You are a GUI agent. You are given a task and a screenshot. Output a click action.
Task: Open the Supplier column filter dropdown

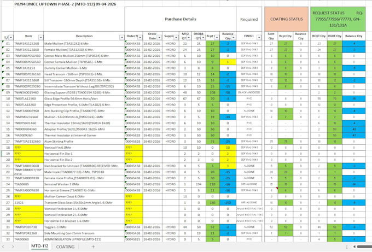pos(176,38)
